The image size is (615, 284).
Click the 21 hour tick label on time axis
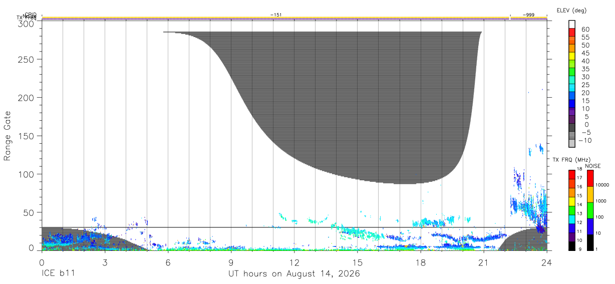(x=484, y=263)
